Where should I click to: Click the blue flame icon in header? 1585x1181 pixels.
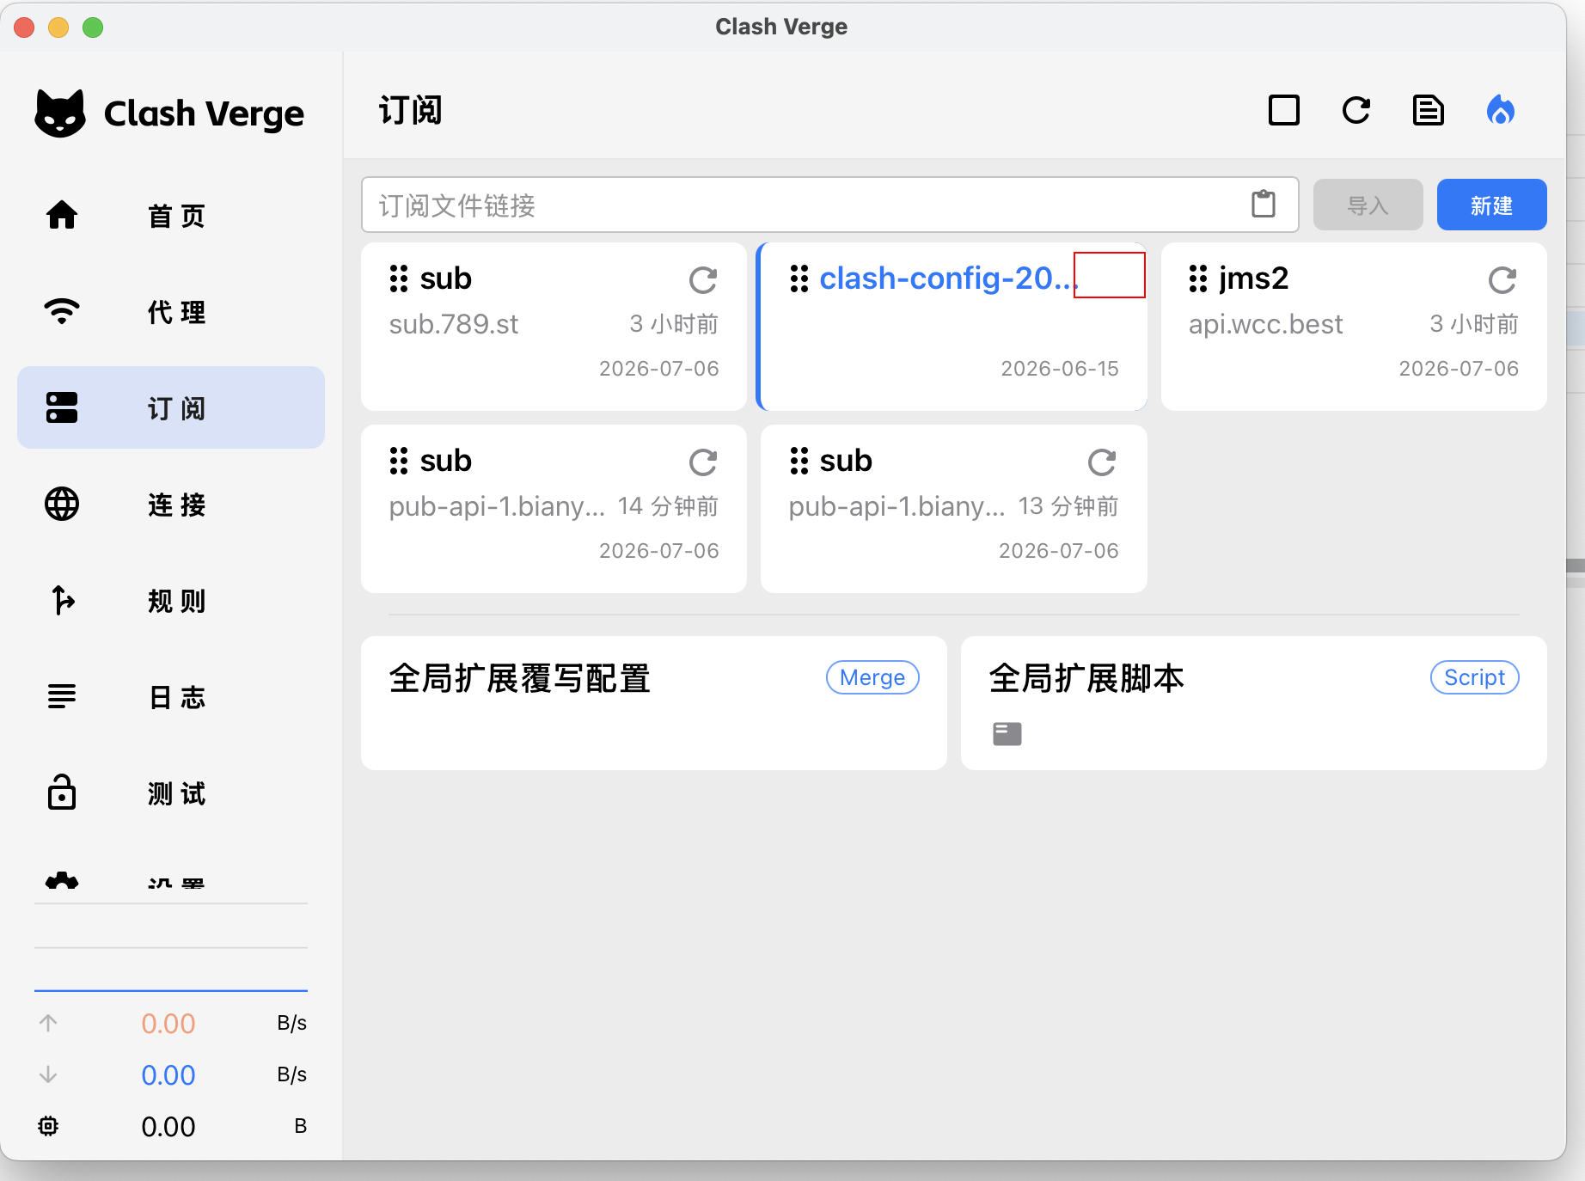[x=1500, y=110]
